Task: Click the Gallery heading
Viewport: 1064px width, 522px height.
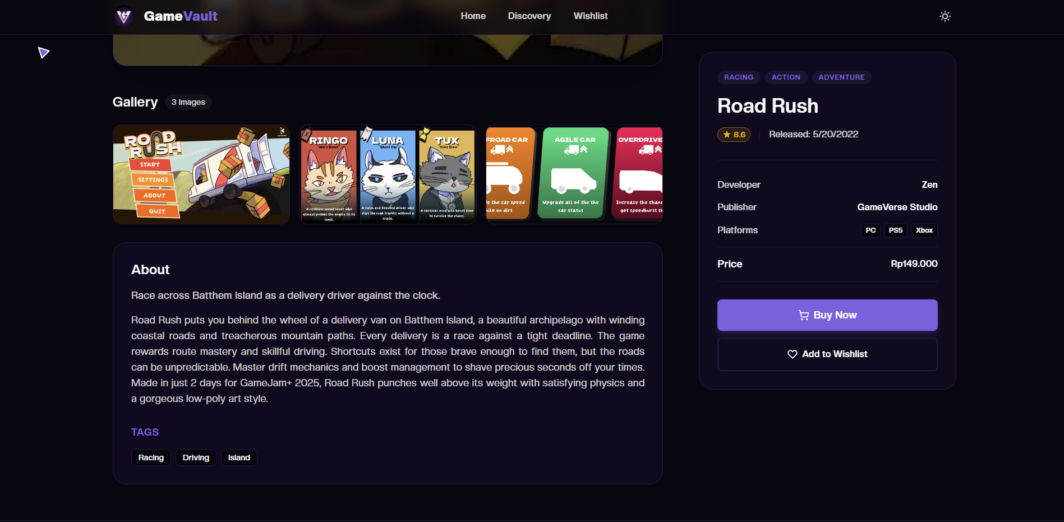Action: (135, 102)
